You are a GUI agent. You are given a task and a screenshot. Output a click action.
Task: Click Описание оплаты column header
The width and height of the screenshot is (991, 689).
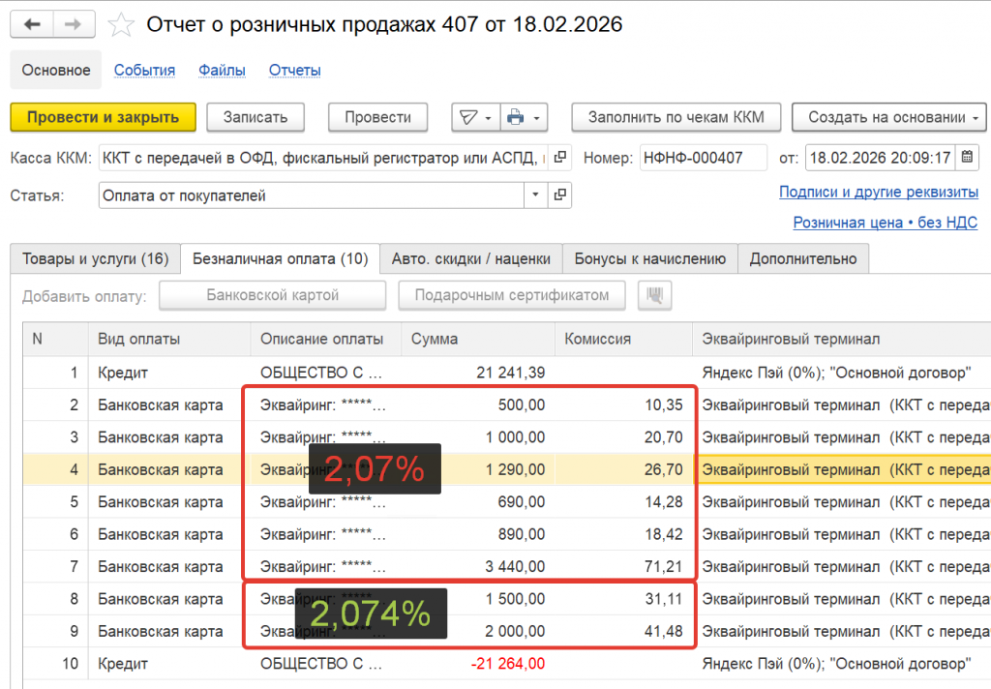click(326, 339)
